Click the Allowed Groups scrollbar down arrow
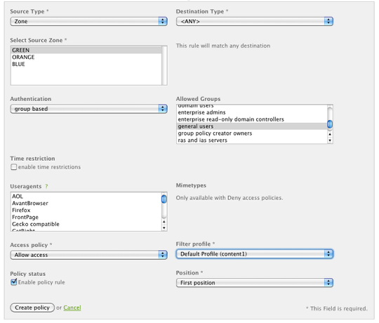The height and width of the screenshot is (323, 379). click(x=330, y=140)
